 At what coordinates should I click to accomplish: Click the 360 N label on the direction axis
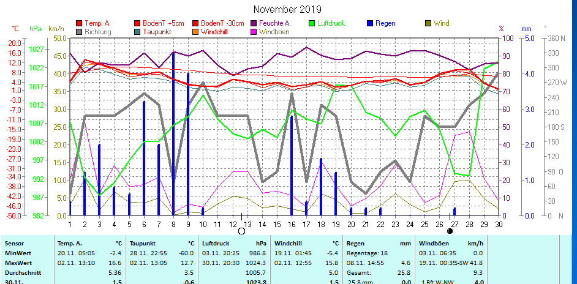click(556, 39)
